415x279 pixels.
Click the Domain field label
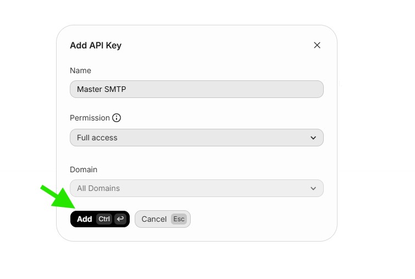pyautogui.click(x=84, y=169)
